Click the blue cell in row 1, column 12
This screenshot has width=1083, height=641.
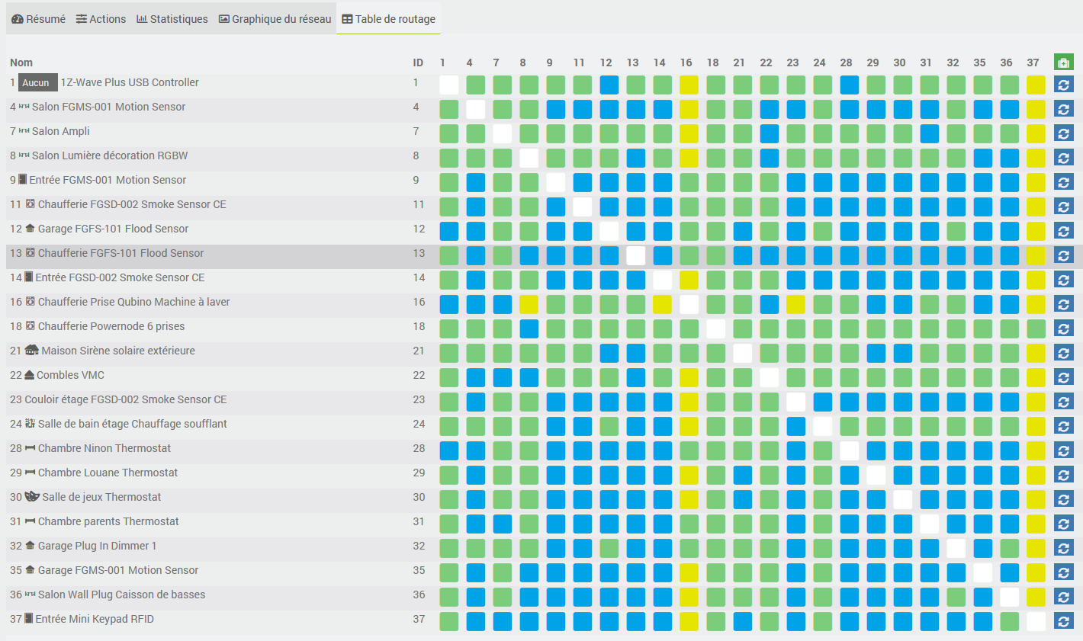coord(609,85)
